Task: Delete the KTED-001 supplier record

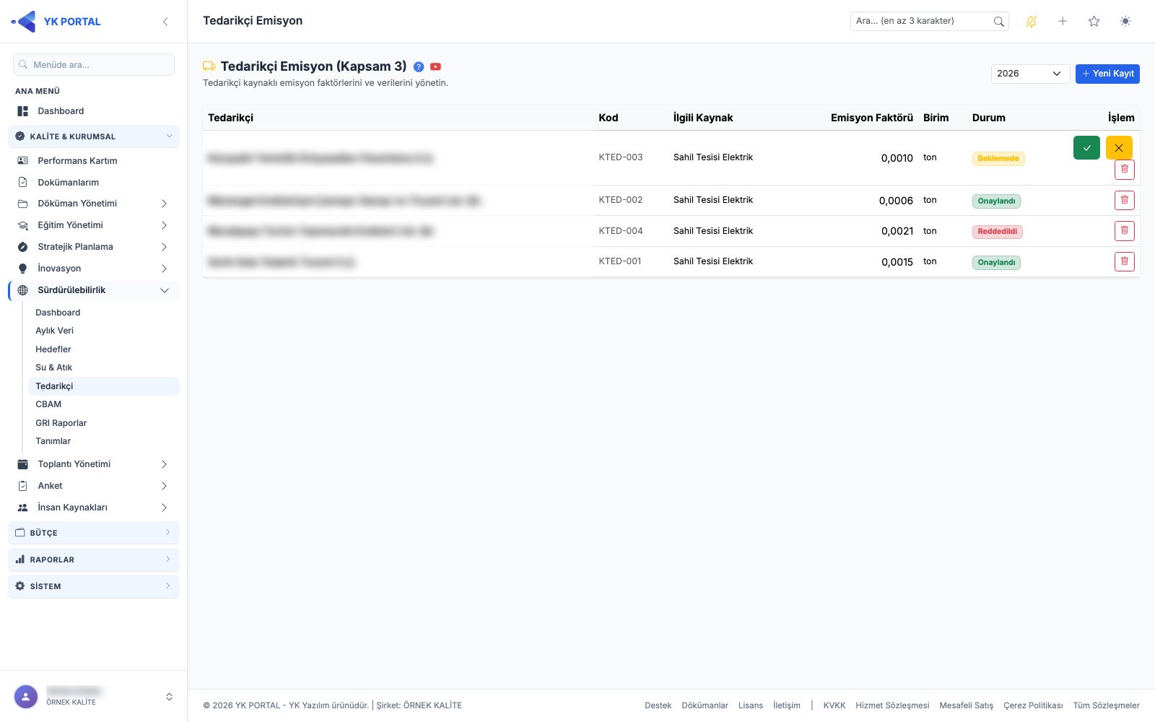Action: 1125,261
